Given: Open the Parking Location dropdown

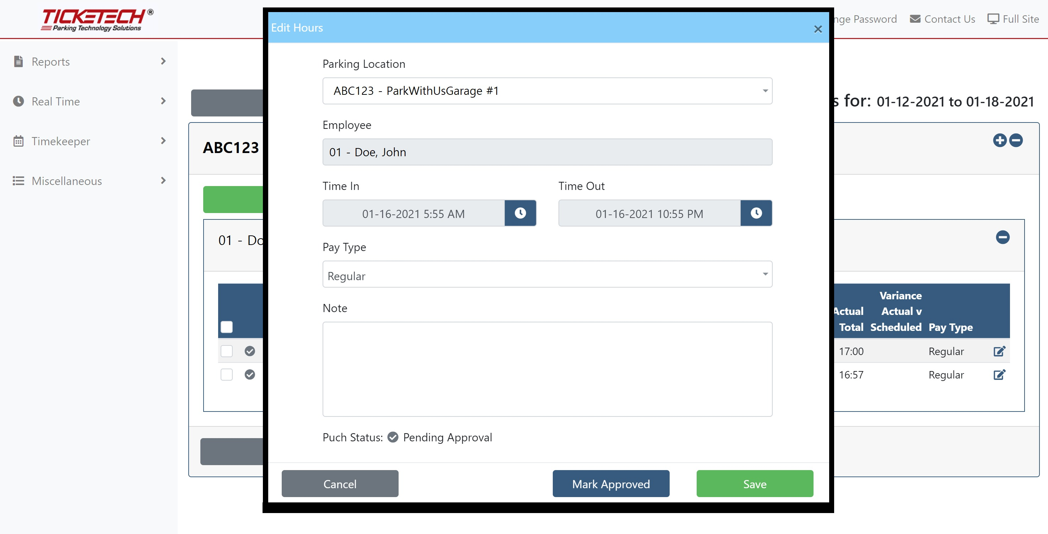Looking at the screenshot, I should tap(547, 91).
